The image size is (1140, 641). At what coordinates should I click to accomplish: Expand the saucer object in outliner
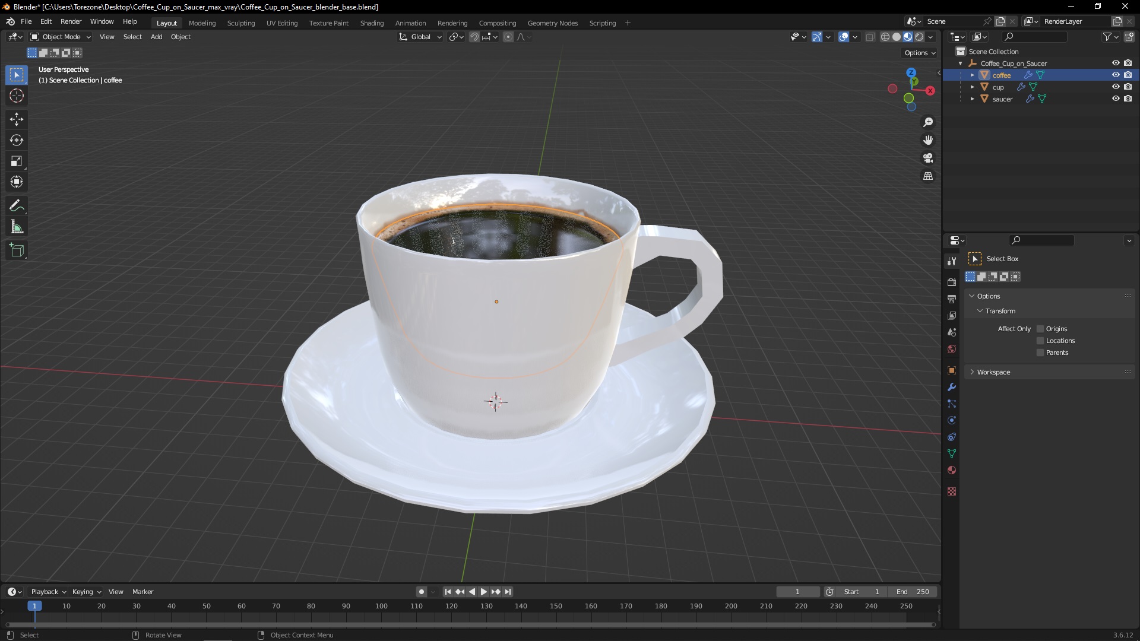(972, 99)
